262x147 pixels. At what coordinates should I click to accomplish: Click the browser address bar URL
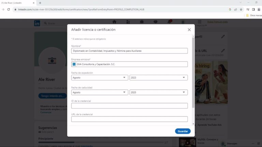click(x=81, y=10)
